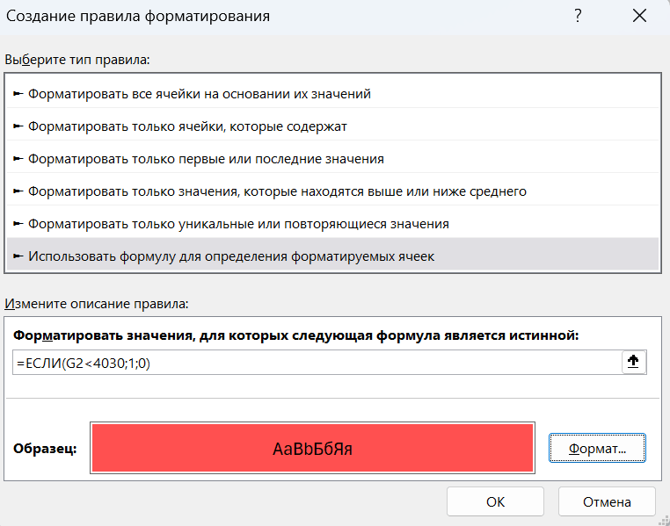Open the Формат... button
The width and height of the screenshot is (670, 526).
[x=597, y=448]
